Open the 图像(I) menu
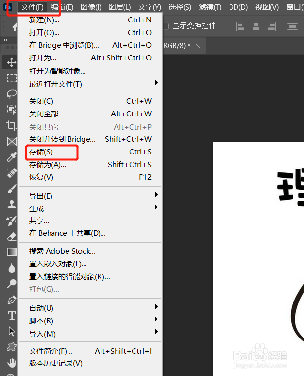This screenshot has width=304, height=376. point(91,7)
